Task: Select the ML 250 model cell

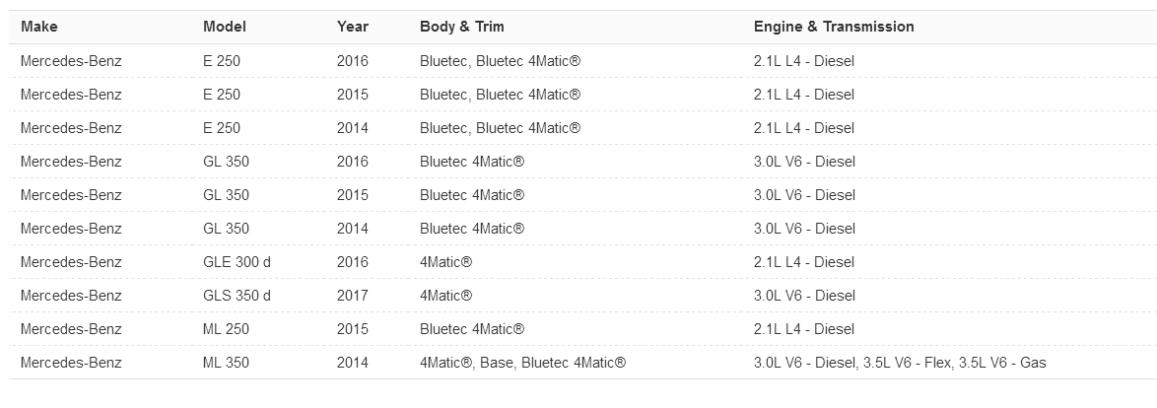Action: 226,329
